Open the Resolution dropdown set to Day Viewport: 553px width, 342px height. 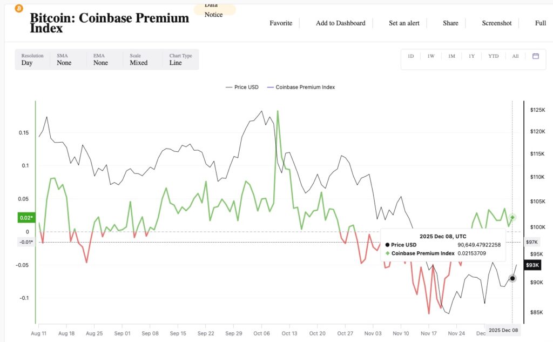(x=32, y=59)
